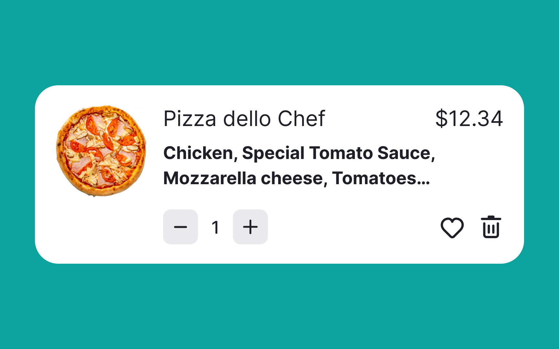Click the teal background outside the card

pos(279,42)
